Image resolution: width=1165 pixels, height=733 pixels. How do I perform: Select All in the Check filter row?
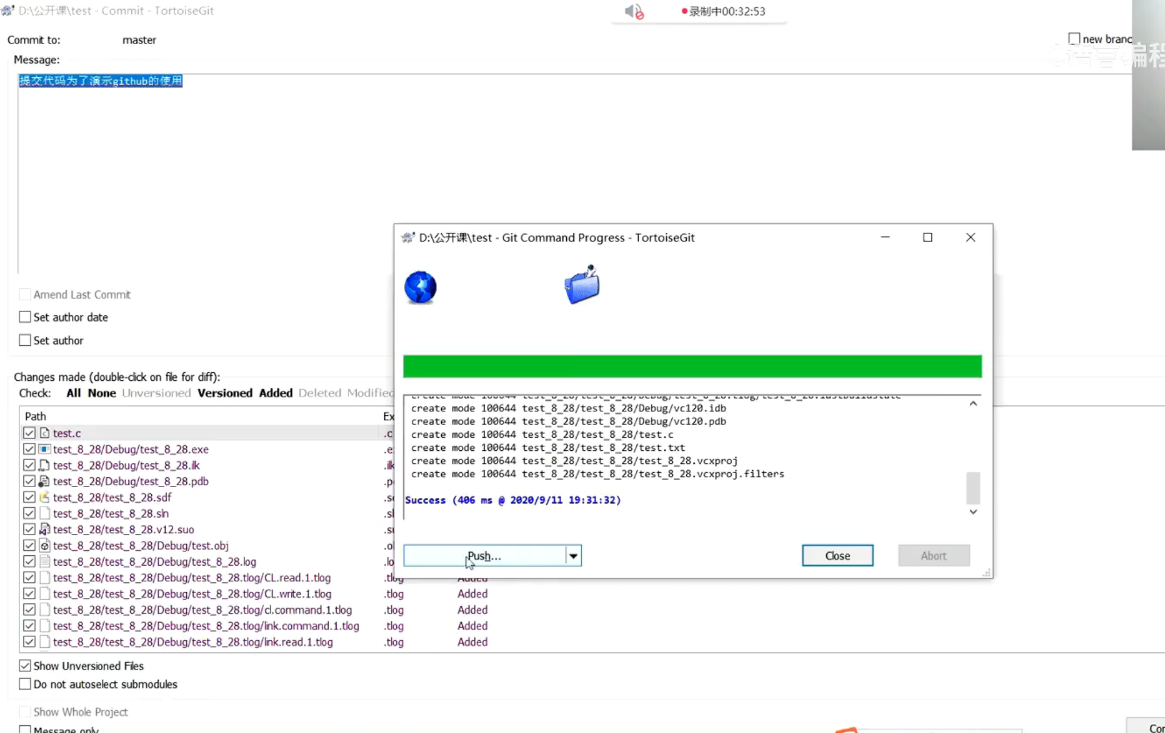coord(73,393)
